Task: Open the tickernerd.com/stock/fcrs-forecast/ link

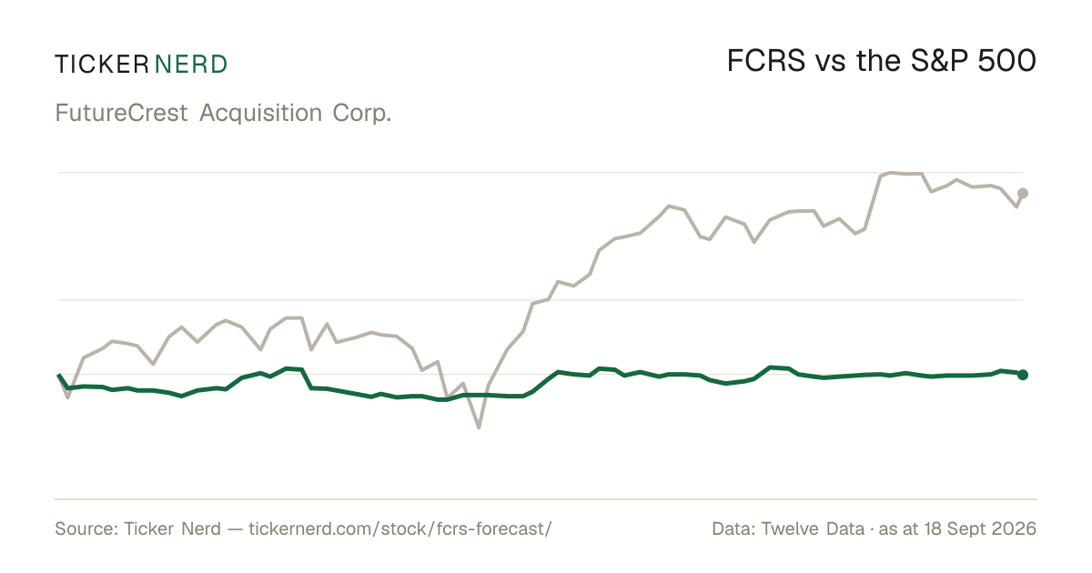Action: click(399, 528)
